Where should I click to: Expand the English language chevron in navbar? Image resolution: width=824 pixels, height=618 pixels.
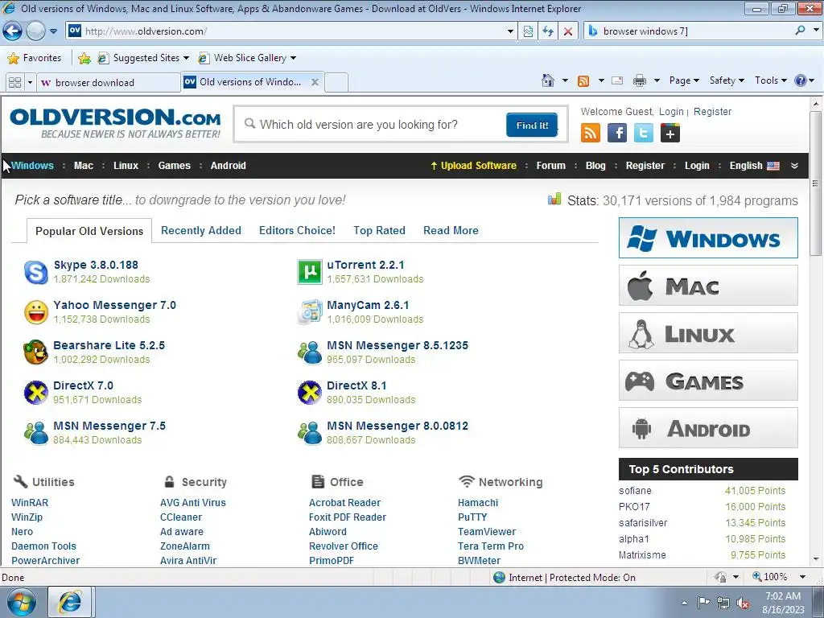pyautogui.click(x=794, y=166)
